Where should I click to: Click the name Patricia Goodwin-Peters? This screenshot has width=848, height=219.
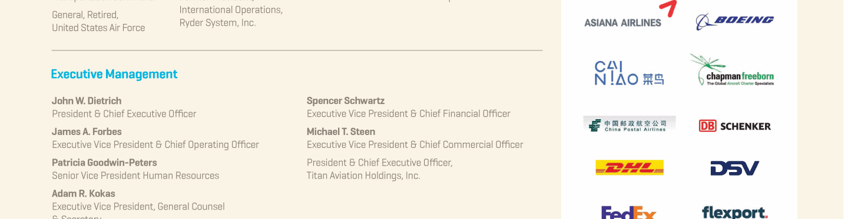(x=104, y=163)
